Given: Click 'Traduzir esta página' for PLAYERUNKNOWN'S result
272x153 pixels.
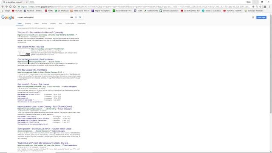Looking at the screenshot, I should coord(65,109).
